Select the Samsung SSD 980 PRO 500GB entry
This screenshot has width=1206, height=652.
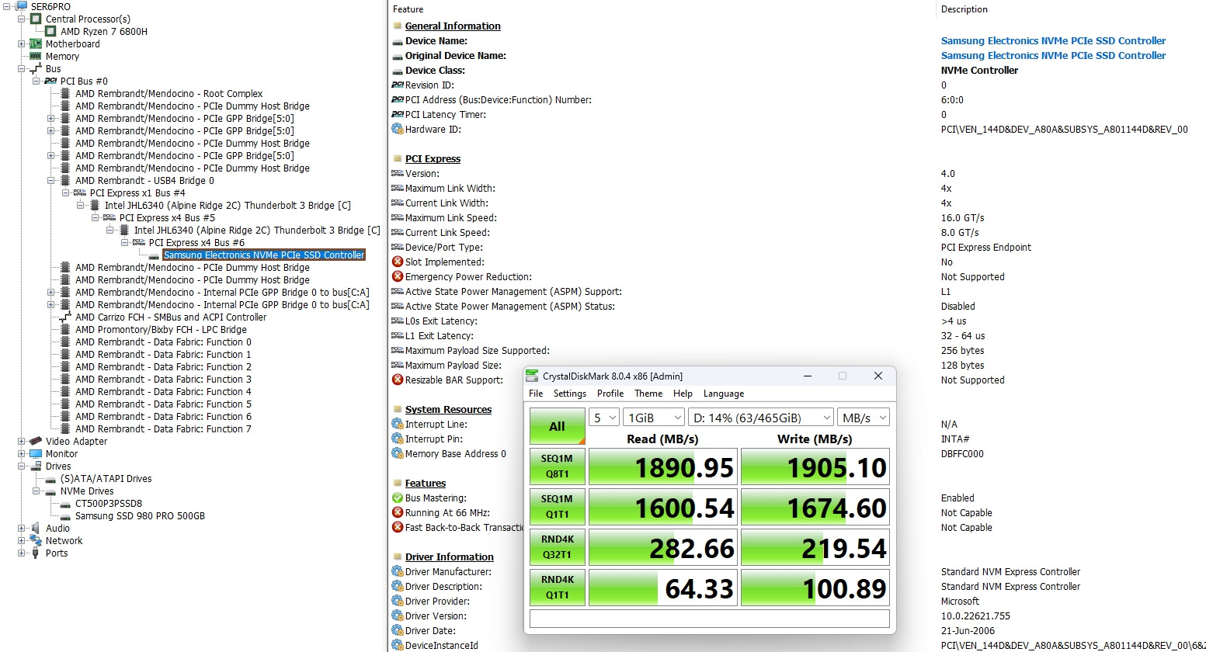140,515
